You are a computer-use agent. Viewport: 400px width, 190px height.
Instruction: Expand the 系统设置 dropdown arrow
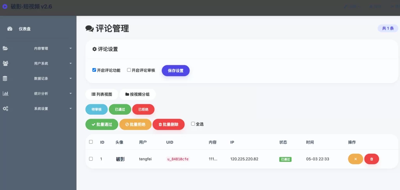[x=71, y=108]
